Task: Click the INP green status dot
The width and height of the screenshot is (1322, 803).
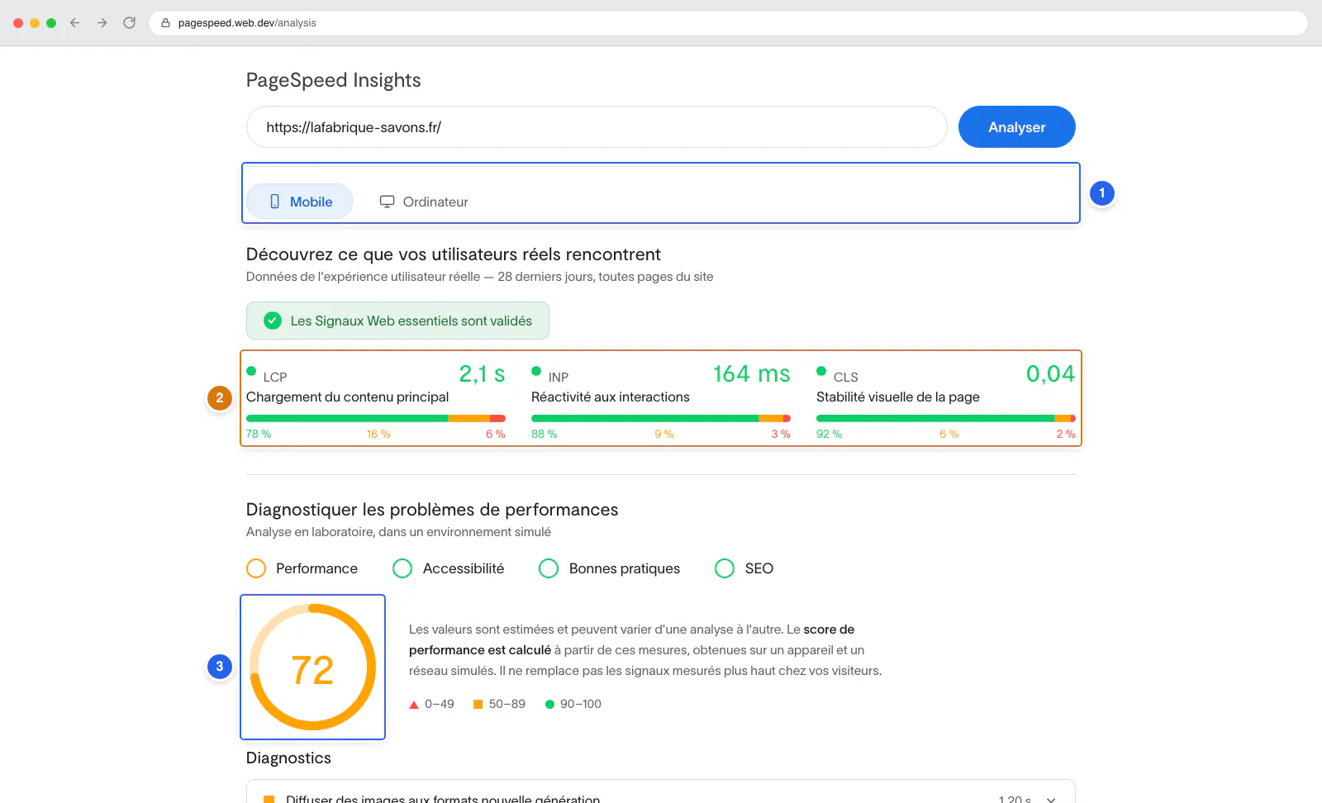Action: [536, 371]
